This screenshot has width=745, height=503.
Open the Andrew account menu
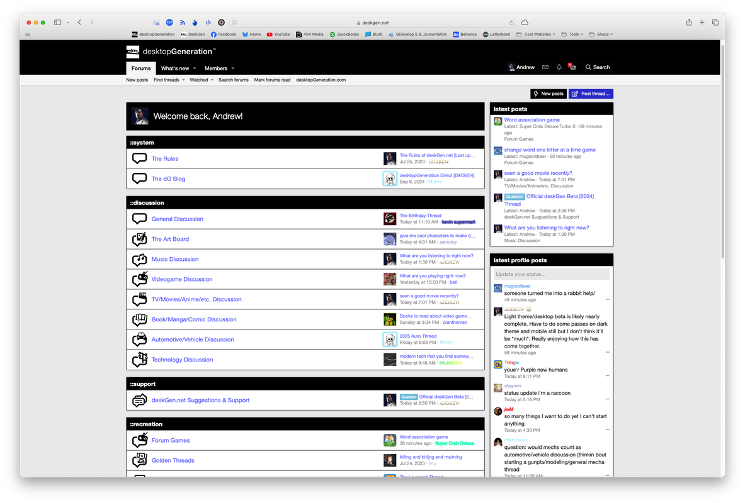[x=521, y=67]
